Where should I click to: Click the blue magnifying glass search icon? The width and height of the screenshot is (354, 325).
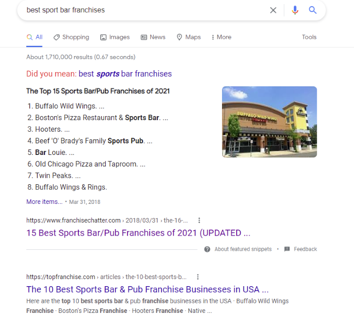pos(313,10)
